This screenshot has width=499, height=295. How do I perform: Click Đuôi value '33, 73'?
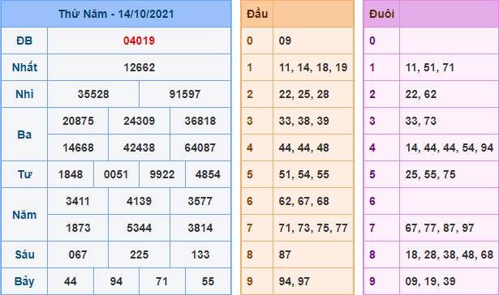click(421, 121)
